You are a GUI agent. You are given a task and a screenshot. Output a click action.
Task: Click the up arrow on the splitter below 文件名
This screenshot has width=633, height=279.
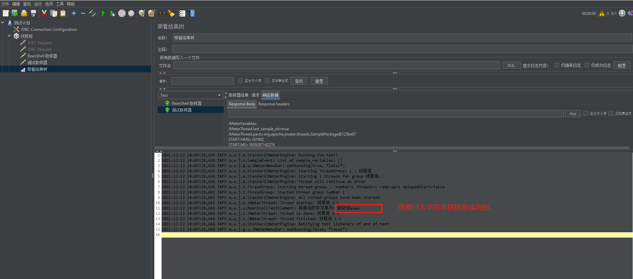coord(161,73)
